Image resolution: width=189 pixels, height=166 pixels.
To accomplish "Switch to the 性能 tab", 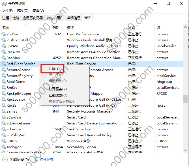I will (16, 18).
